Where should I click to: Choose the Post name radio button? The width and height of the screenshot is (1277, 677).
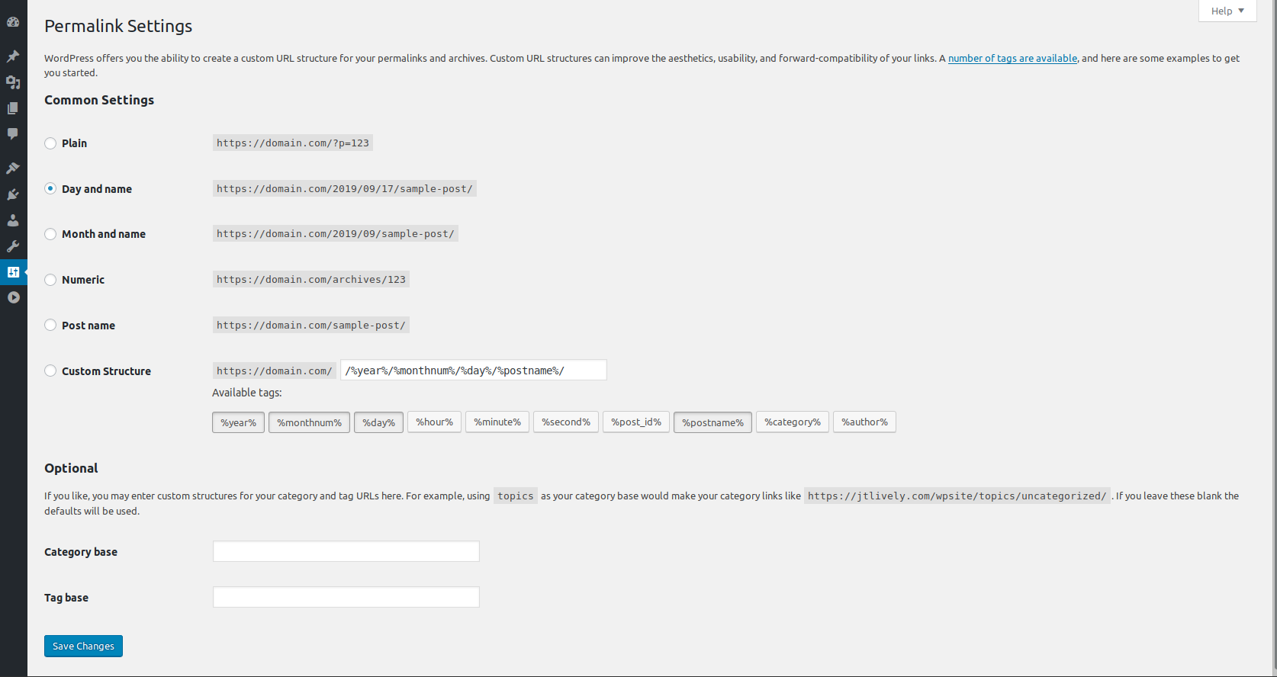(50, 325)
